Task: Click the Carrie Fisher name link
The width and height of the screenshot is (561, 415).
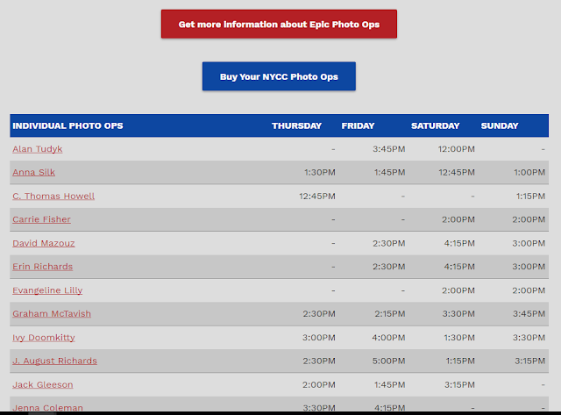Action: pos(42,219)
